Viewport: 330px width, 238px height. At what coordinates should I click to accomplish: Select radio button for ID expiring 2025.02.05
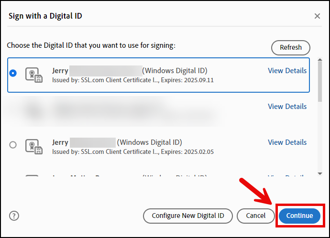13,145
